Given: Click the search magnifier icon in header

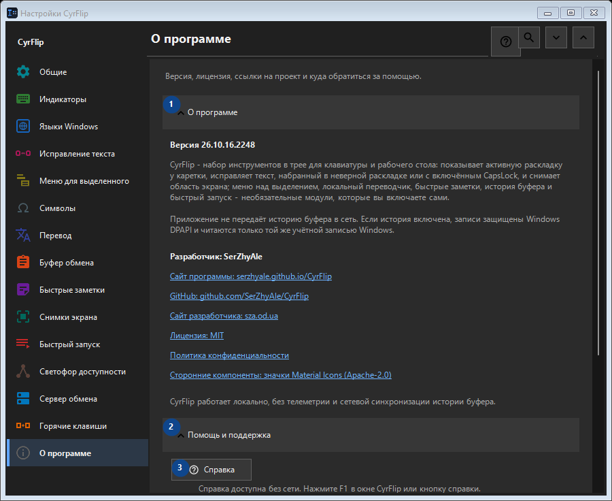Looking at the screenshot, I should (529, 37).
